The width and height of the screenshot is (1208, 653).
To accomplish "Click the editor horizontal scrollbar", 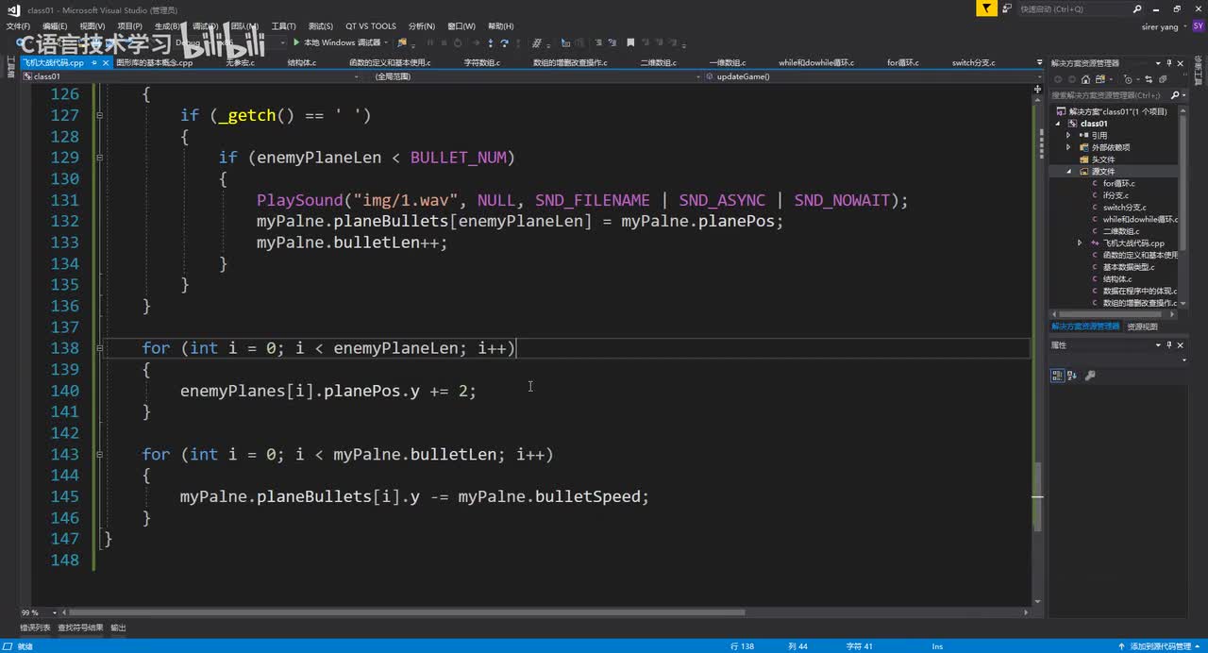I will coord(406,612).
